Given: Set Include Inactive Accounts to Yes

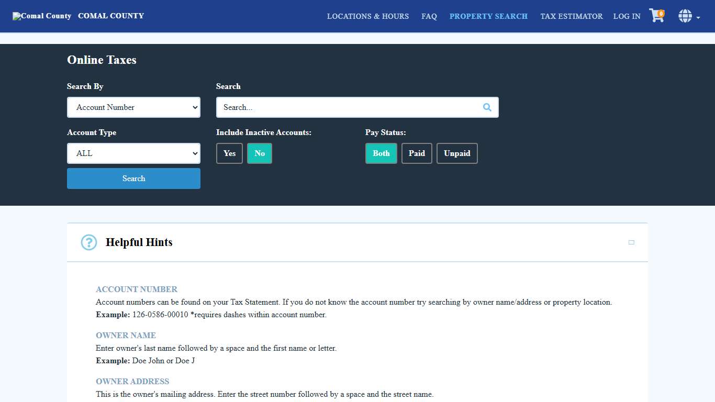Looking at the screenshot, I should 229,153.
